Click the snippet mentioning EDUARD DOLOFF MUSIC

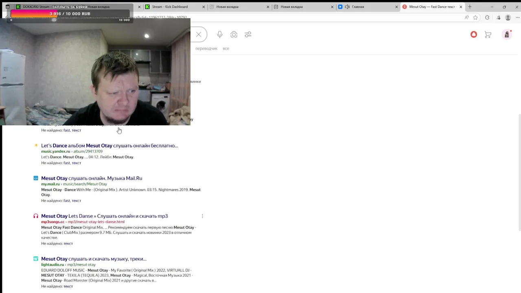[x=116, y=275]
